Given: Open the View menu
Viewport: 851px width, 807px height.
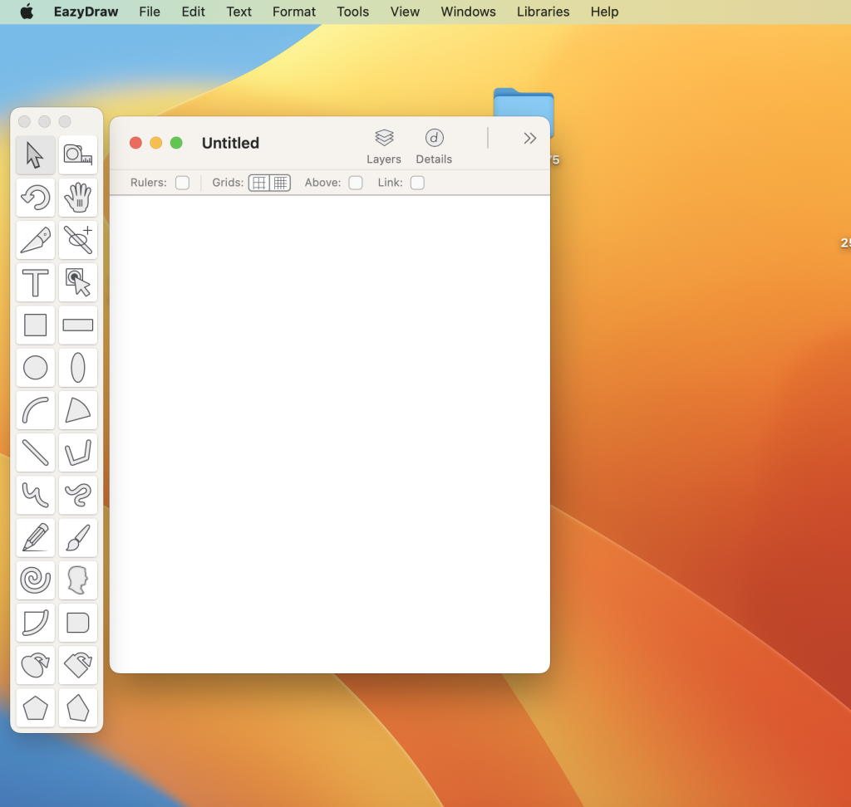Looking at the screenshot, I should [x=405, y=12].
